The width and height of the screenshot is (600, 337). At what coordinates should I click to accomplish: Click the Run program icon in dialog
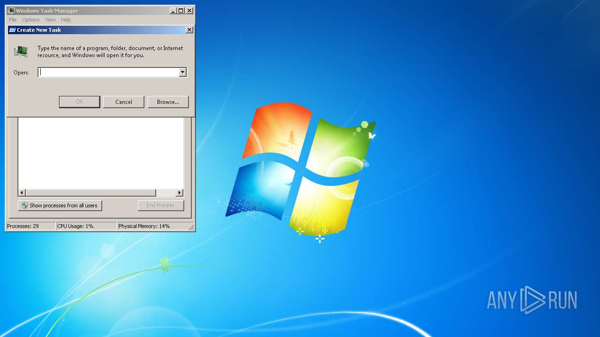[x=21, y=51]
